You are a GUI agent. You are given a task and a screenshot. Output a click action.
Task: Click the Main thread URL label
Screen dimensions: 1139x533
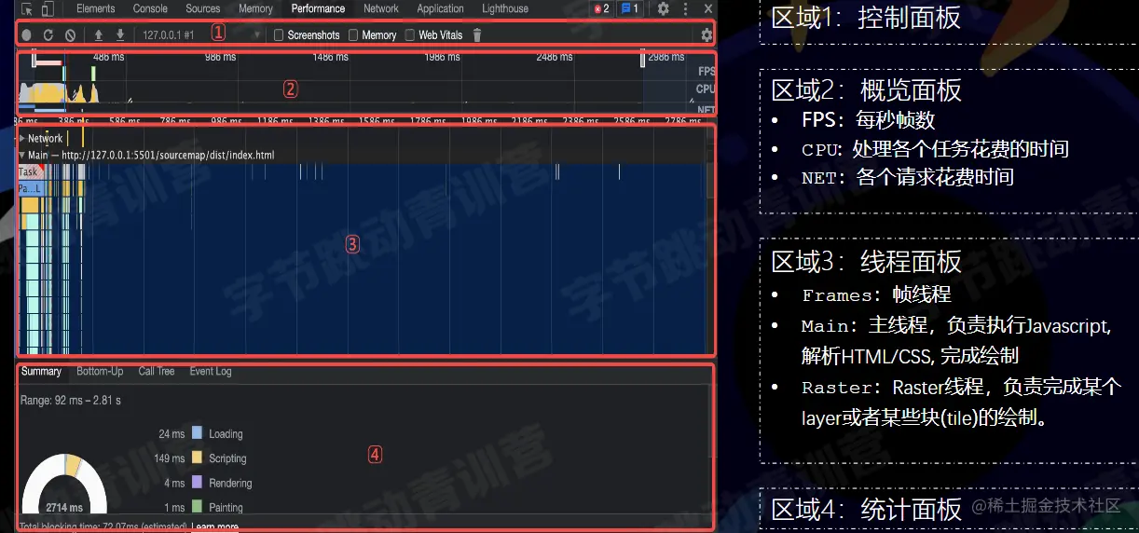tap(151, 156)
